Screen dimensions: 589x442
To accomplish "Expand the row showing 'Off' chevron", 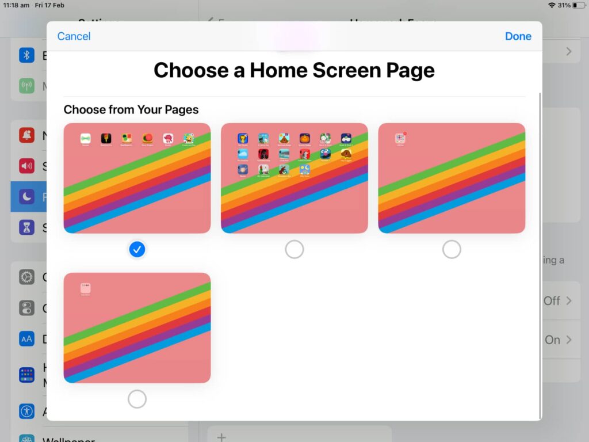I will [x=568, y=300].
